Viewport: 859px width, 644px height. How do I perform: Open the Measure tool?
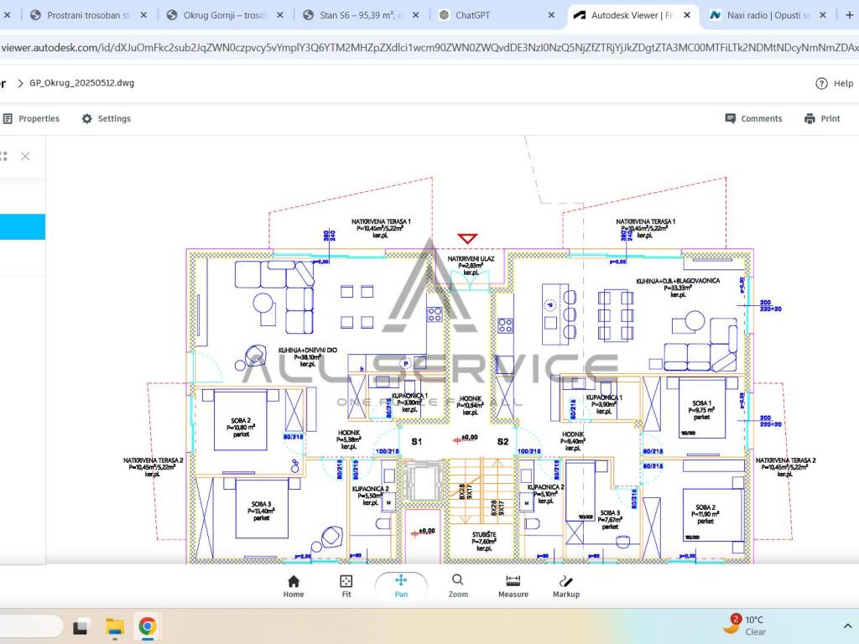click(513, 586)
